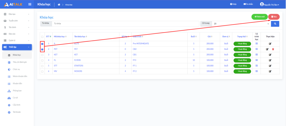Image resolution: width=286 pixels, height=126 pixels.
Task: Open Nguyễn Thị Tâm user account dropdown
Action: tap(270, 4)
